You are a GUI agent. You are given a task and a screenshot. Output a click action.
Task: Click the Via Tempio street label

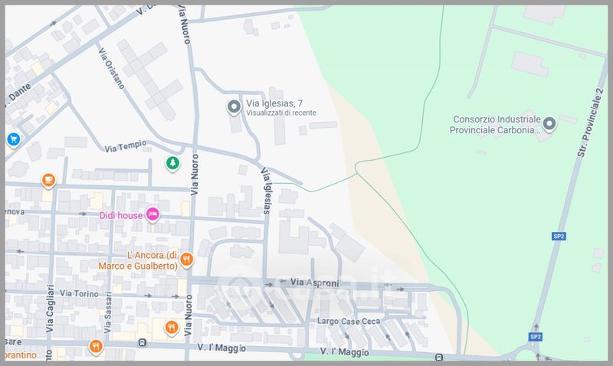coord(123,147)
